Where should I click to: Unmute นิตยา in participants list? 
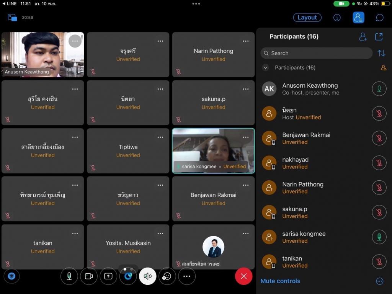379,113
